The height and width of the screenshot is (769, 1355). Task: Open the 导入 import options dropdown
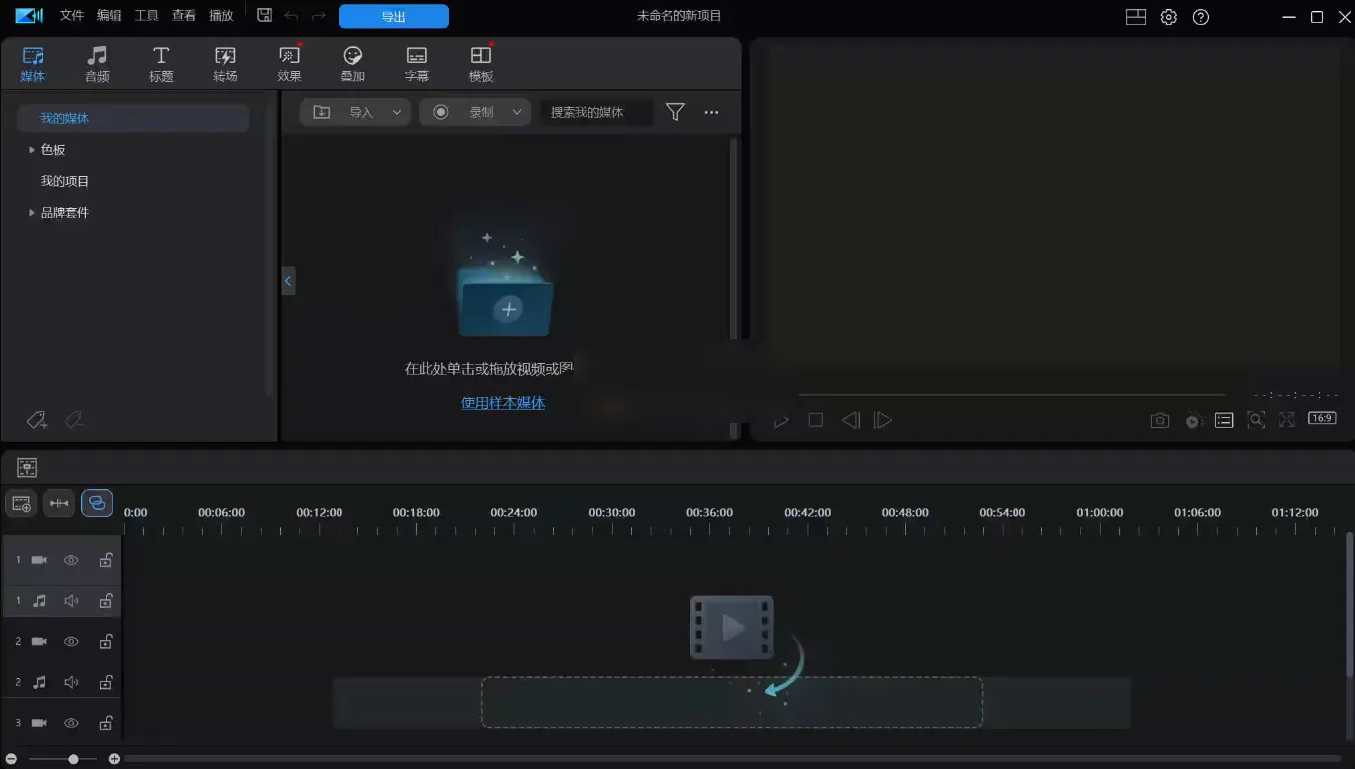coord(397,112)
